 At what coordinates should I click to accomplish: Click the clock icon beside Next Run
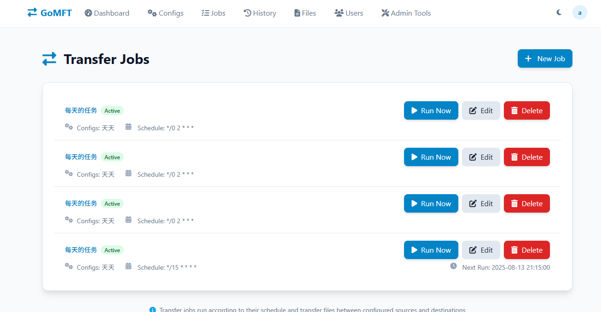click(x=453, y=266)
